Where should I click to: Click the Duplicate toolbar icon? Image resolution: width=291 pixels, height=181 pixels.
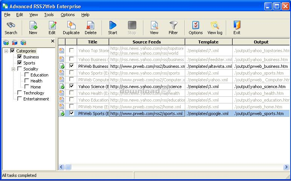point(71,25)
